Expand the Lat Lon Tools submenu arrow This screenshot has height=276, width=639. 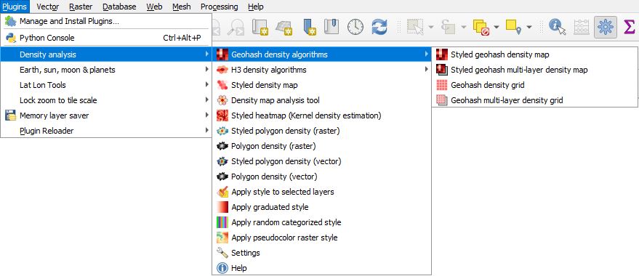[x=207, y=85]
